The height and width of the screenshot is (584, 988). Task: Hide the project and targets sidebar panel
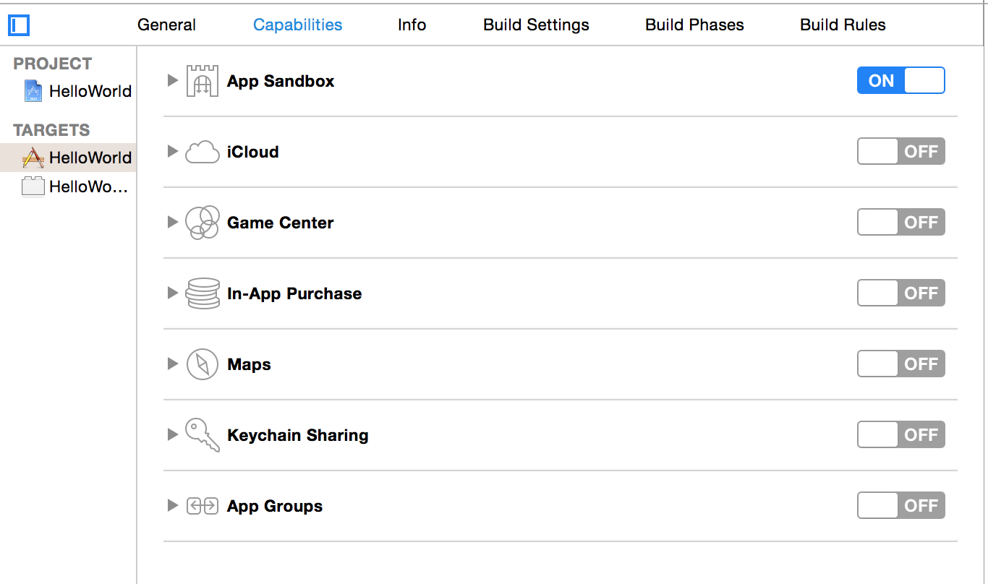[18, 26]
